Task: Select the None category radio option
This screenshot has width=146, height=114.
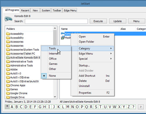Action: pyautogui.click(x=56, y=76)
